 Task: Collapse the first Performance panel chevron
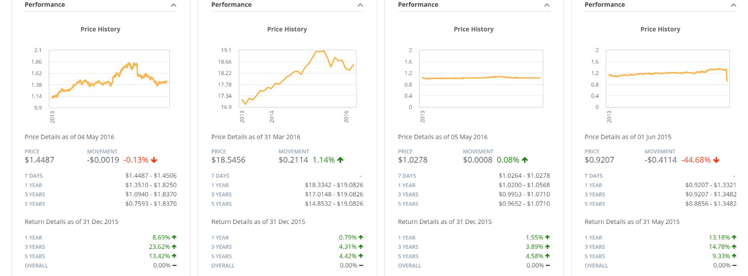[x=173, y=5]
